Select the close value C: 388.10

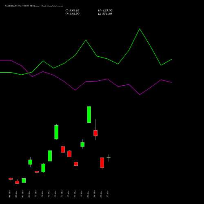[x=72, y=11]
